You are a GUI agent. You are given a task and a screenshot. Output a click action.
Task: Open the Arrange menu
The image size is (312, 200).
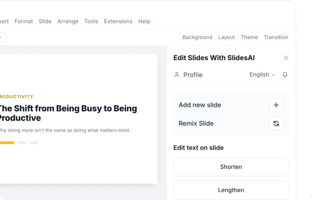(x=68, y=21)
